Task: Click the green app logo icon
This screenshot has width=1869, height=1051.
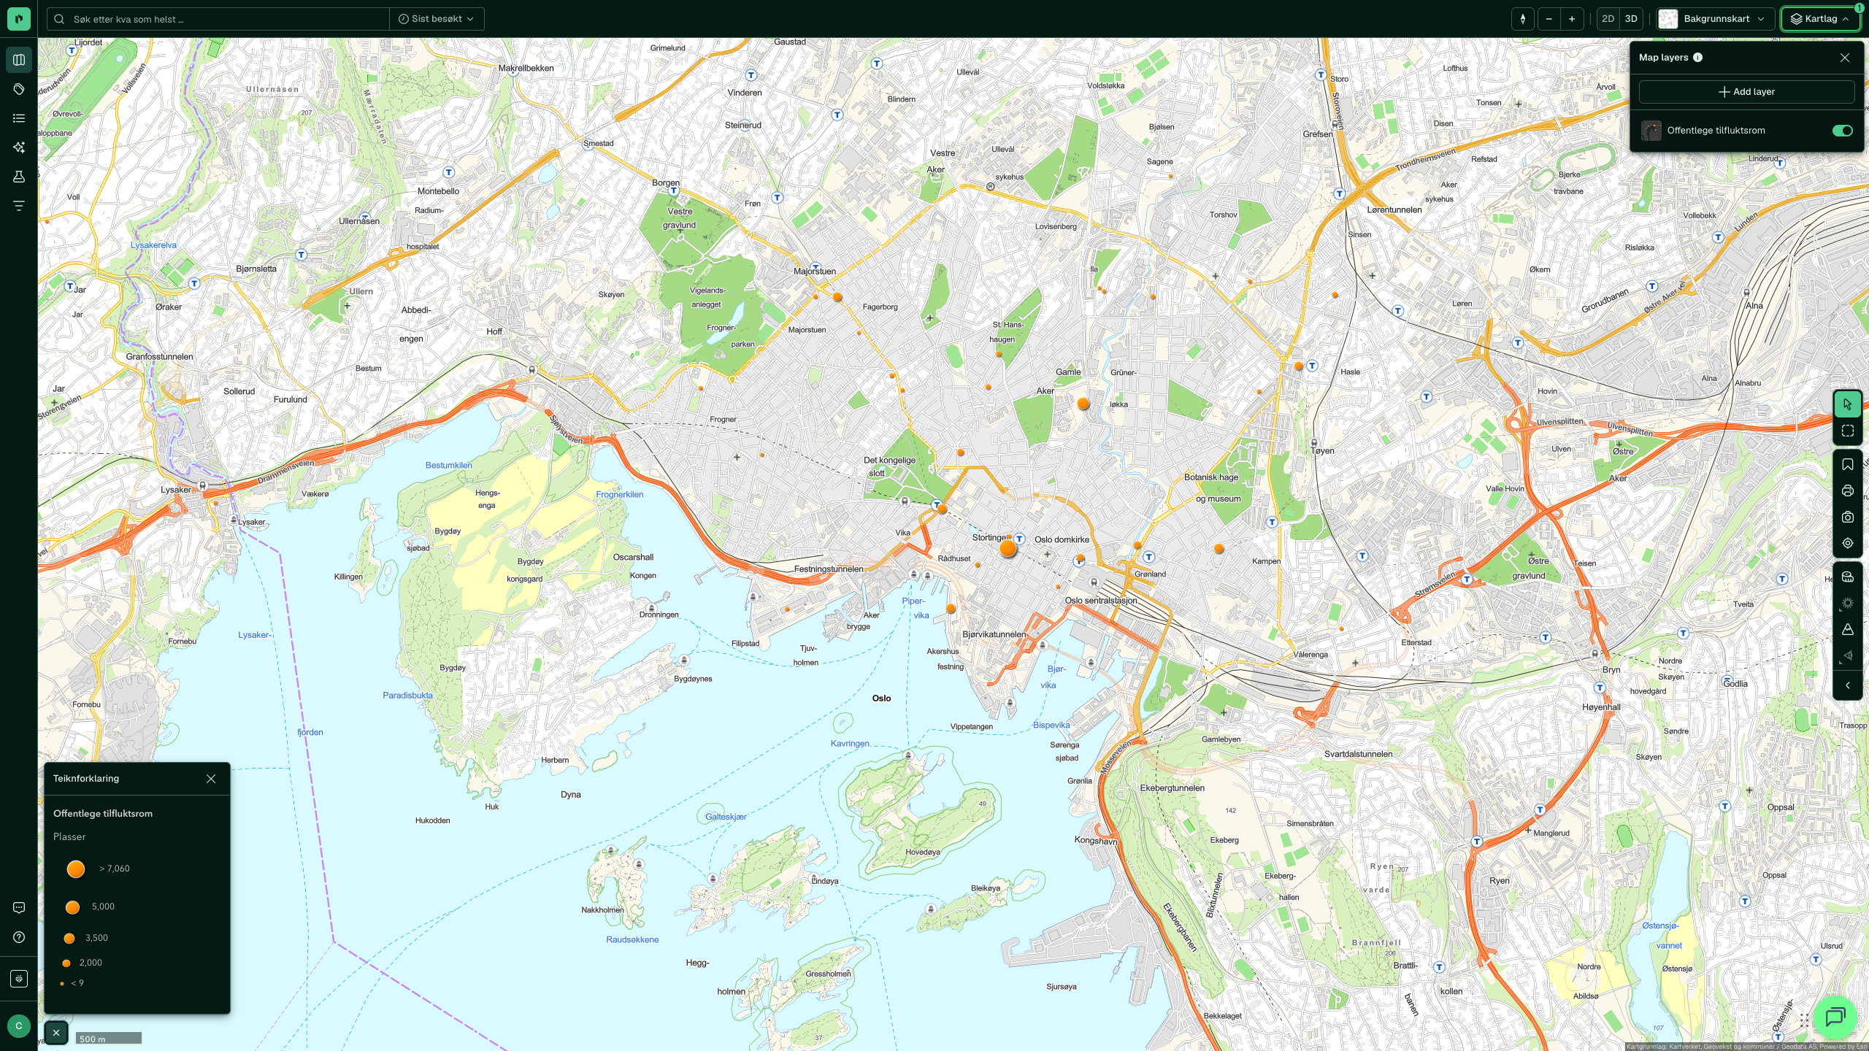Action: click(x=19, y=19)
